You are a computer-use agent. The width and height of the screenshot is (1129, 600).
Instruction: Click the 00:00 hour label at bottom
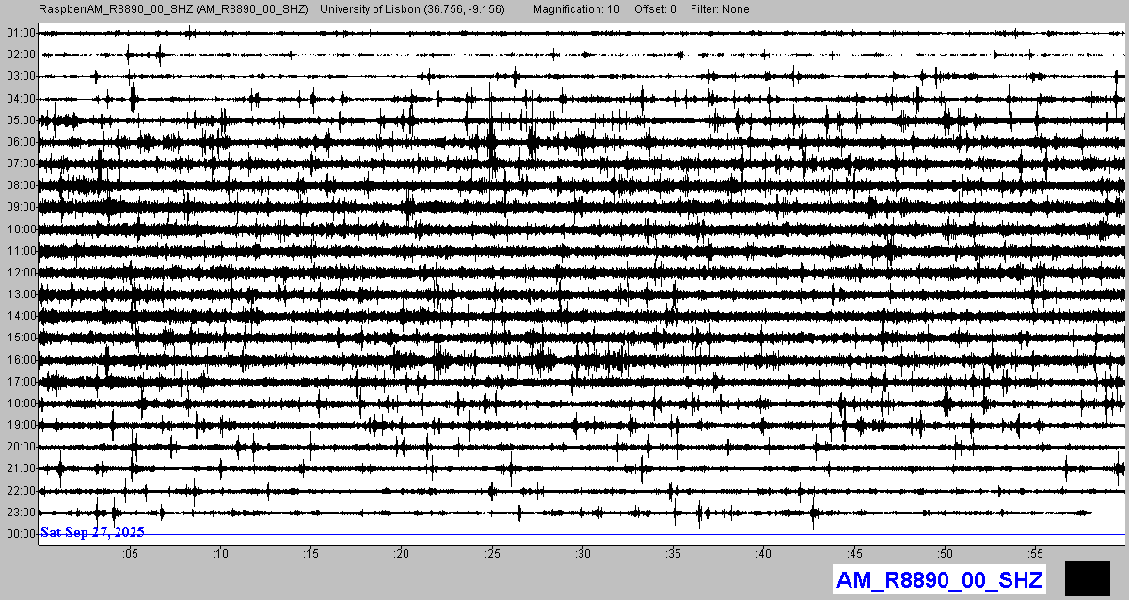click(21, 534)
